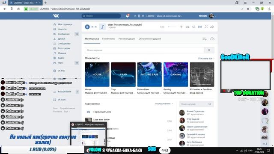Viewport: 274px width, 154px height.
Task: Click add playlist icon
Action: tap(205, 39)
